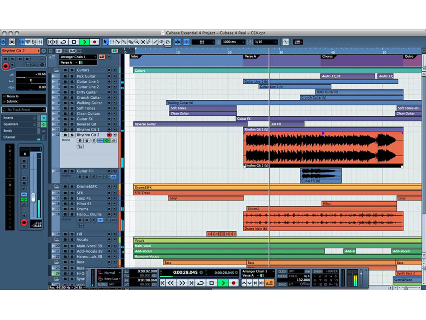Open the 1000 ms grid value dropdown
The height and width of the screenshot is (320, 426).
click(x=234, y=42)
